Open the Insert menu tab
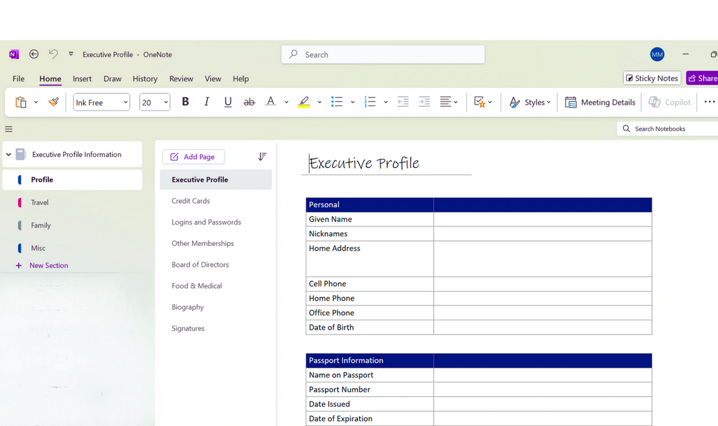Screen dimensions: 718x426 click(x=82, y=78)
